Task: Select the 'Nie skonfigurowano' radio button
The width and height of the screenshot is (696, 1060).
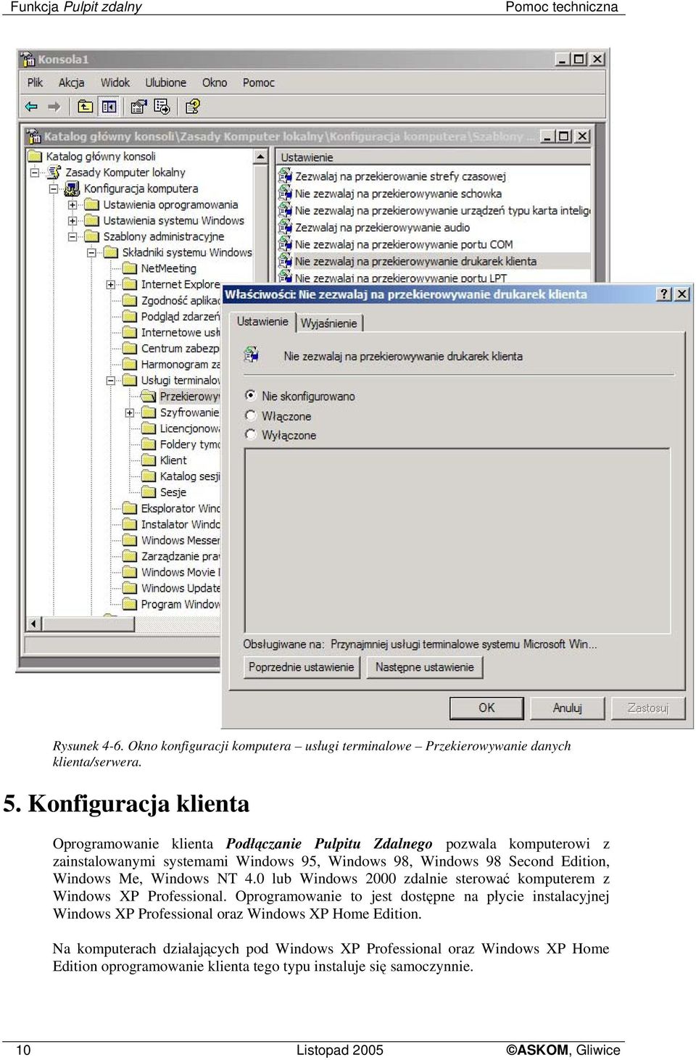Action: coord(251,396)
